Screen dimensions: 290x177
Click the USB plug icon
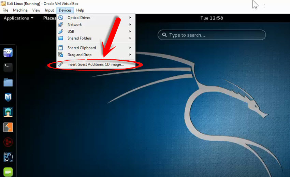coord(61,31)
